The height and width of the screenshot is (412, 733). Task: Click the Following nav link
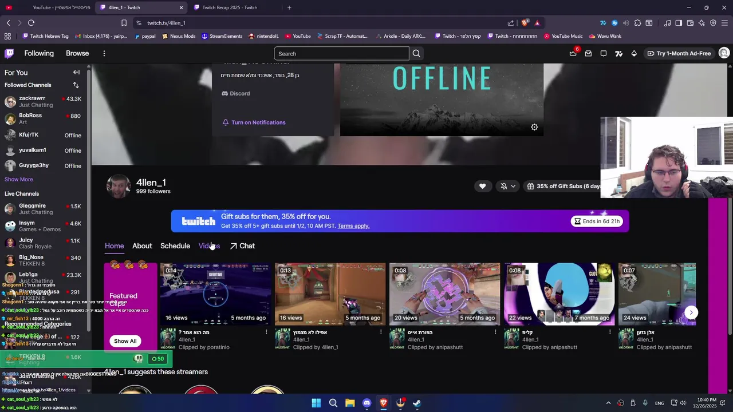tap(39, 53)
